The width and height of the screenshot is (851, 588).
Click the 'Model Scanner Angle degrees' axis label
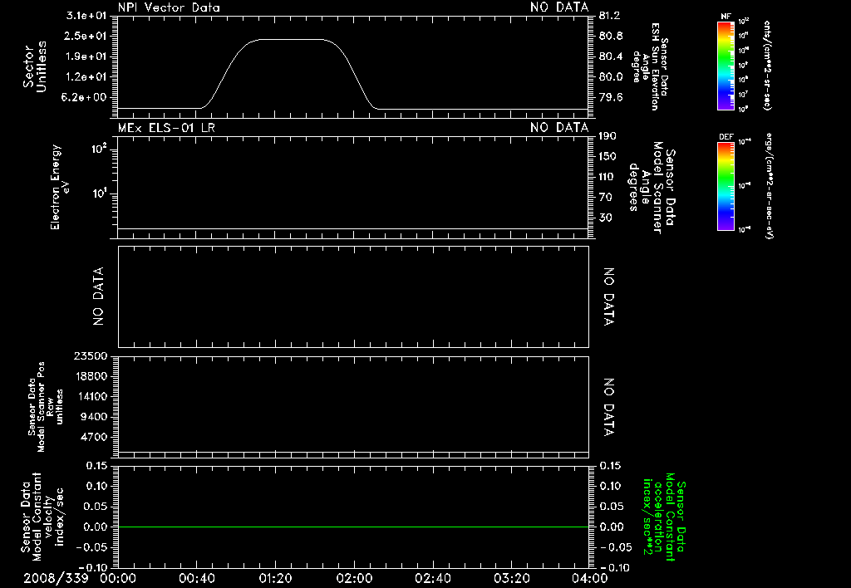click(652, 188)
